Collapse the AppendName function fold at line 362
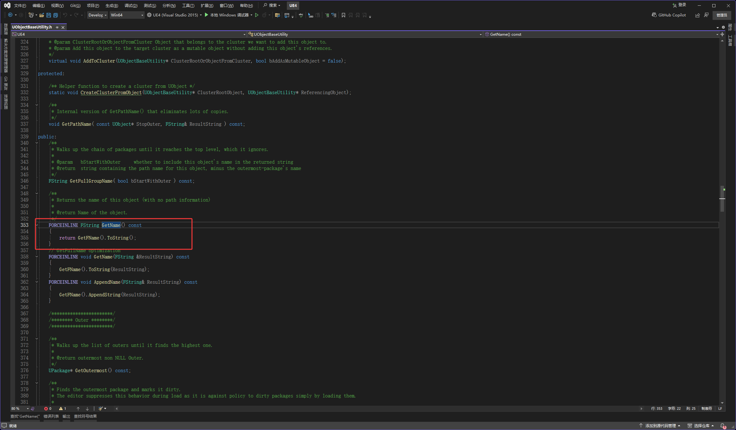Viewport: 736px width, 430px height. click(37, 282)
